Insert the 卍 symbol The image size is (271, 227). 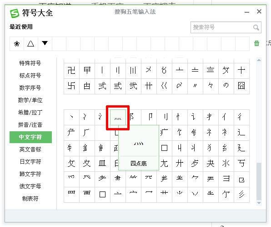(x=71, y=71)
